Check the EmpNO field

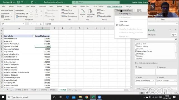(136, 49)
